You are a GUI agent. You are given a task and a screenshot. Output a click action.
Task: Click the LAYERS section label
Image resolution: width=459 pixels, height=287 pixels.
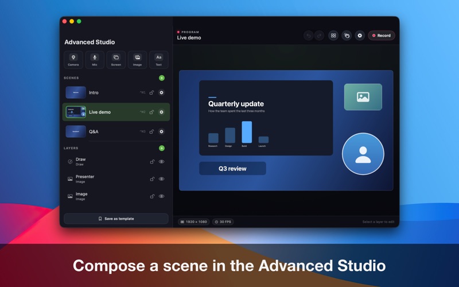click(71, 148)
